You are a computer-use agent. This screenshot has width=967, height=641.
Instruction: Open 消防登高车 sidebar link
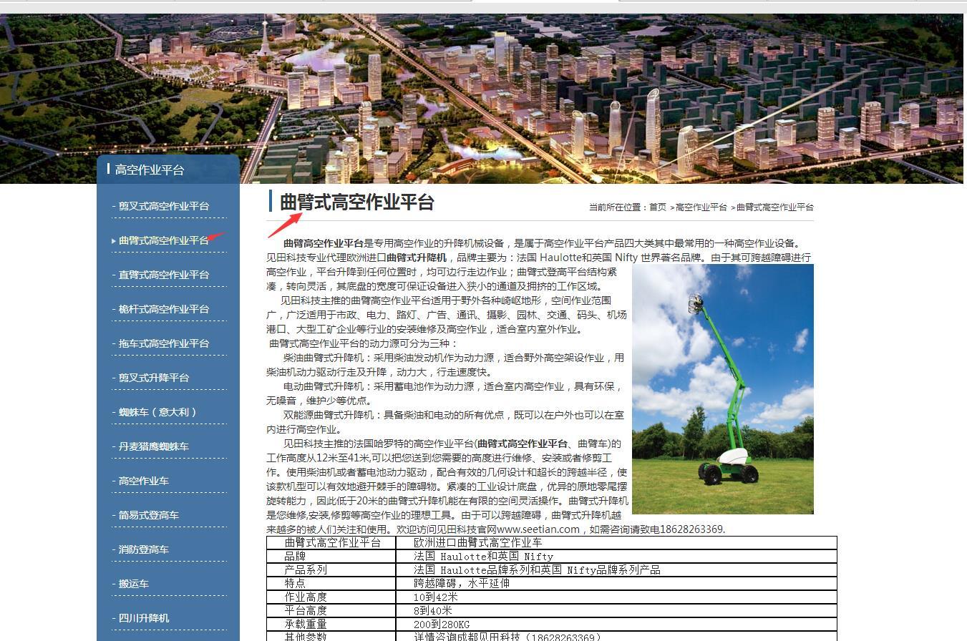[144, 549]
